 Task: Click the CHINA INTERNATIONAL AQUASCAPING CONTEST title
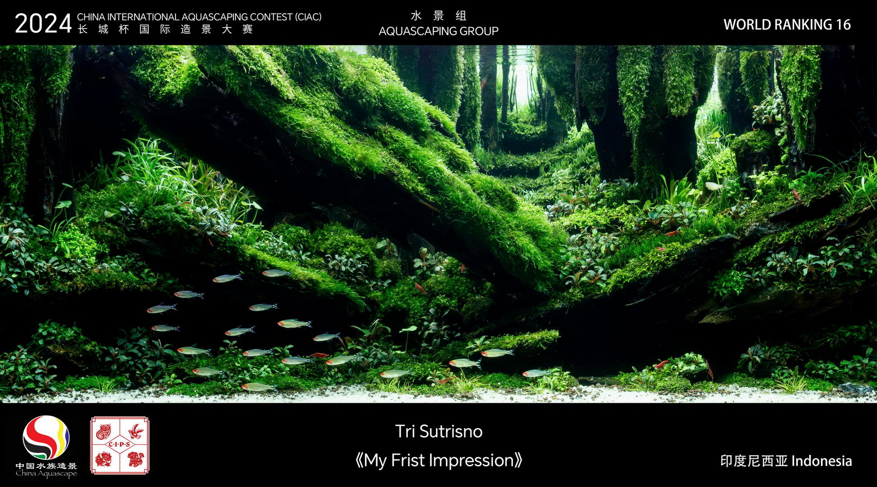[199, 17]
